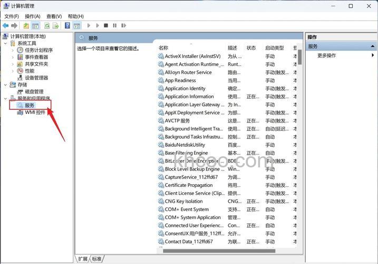Click the up one level folder icon

[26, 25]
